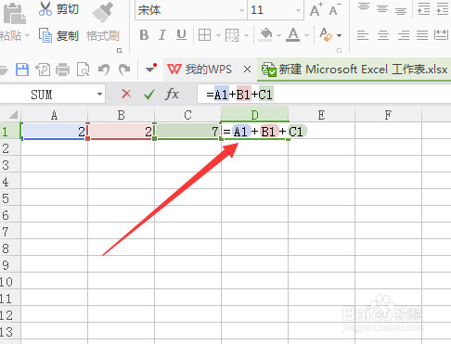Click the distributed alignment icon
Screen dimensions: 451x344
442,34
